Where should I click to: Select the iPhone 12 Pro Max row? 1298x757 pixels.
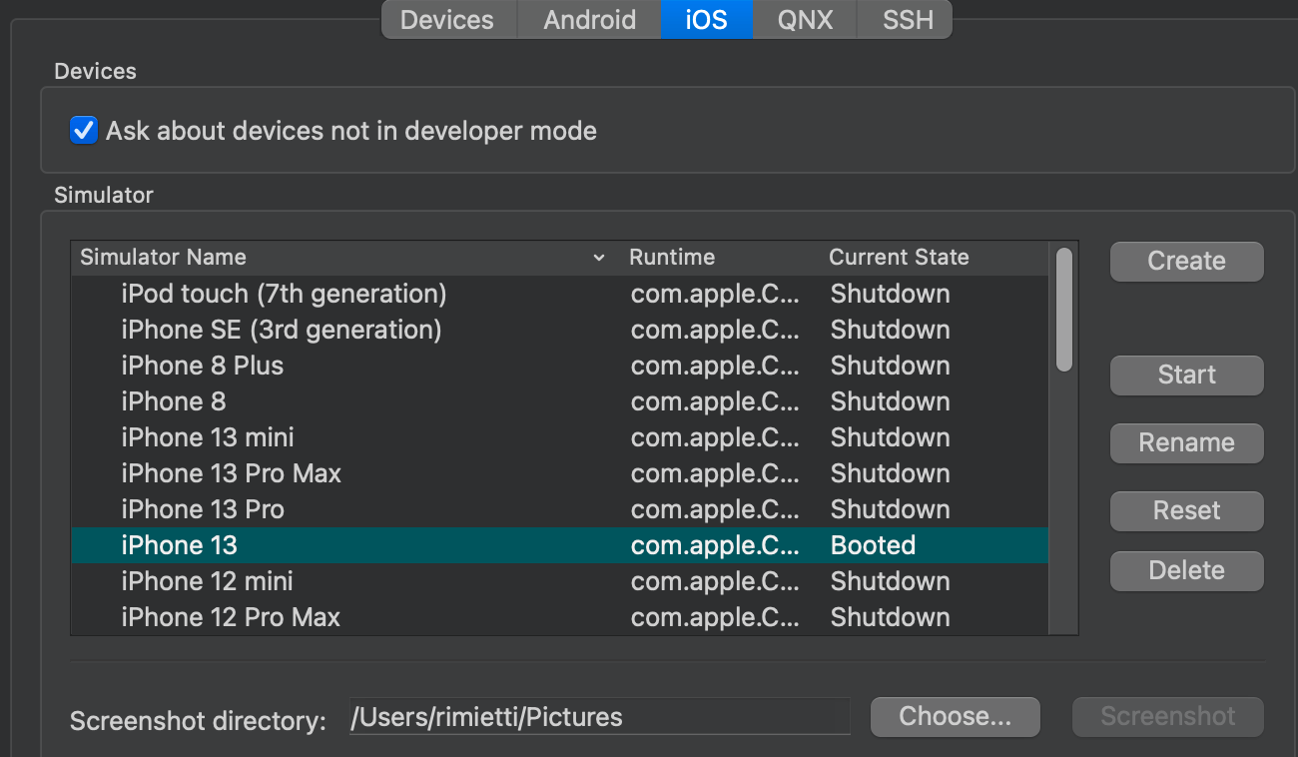(231, 618)
